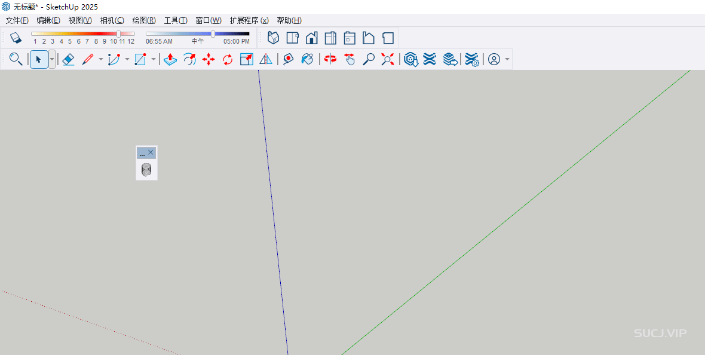Screen dimensions: 705x355
Task: Open the 扩展程序 menu
Action: 249,20
